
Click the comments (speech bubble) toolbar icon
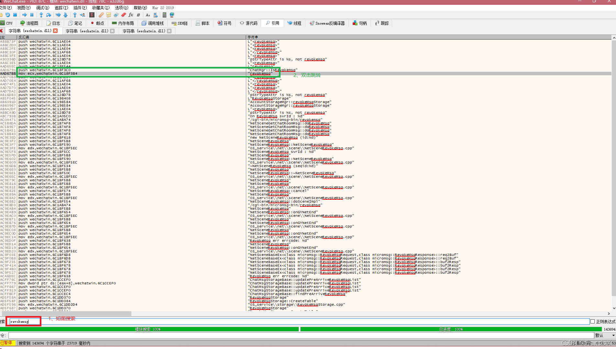point(109,15)
